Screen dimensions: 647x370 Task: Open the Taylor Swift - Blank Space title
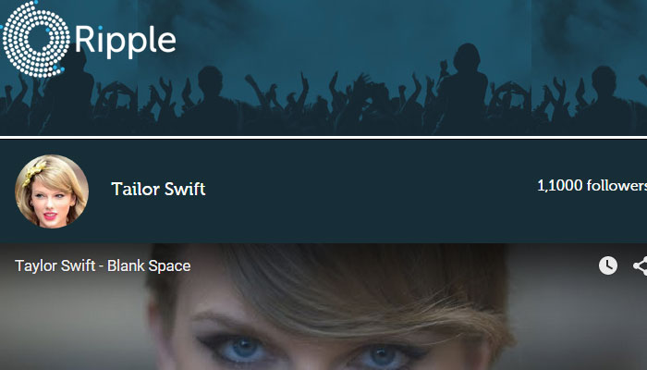point(103,265)
